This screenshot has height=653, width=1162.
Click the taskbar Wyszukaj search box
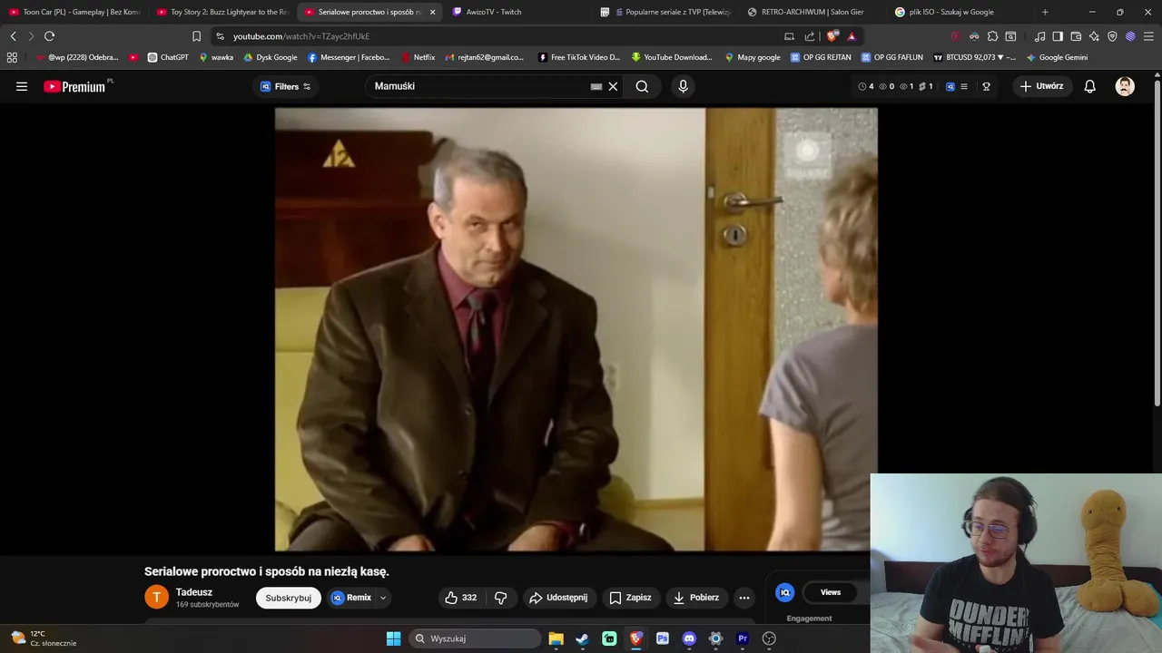pos(475,638)
